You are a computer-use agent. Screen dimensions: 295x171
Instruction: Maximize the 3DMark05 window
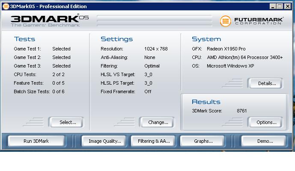[280, 6]
